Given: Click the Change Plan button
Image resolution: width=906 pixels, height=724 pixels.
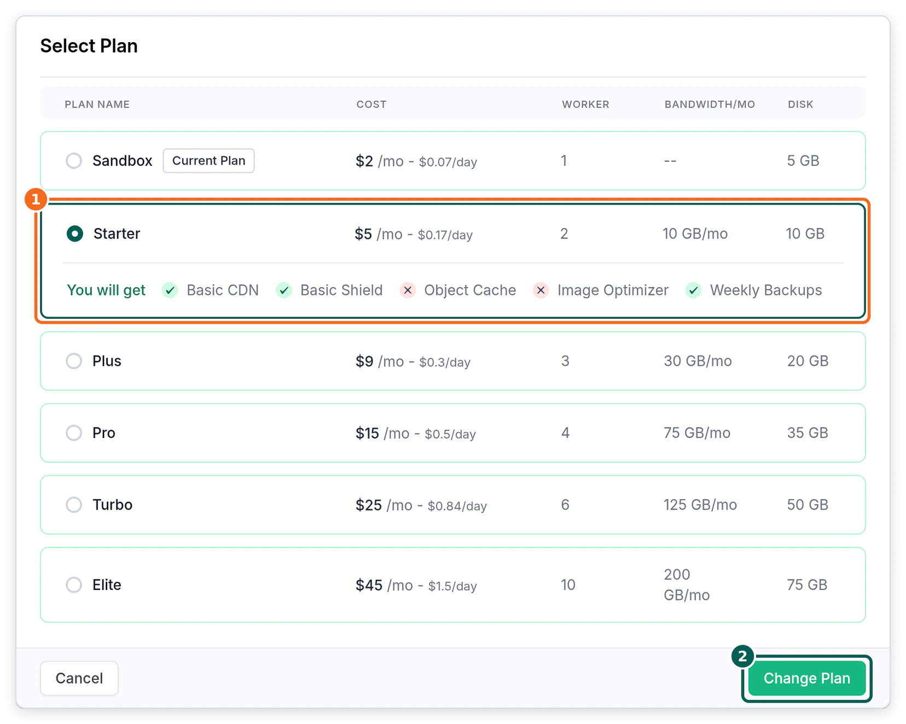Looking at the screenshot, I should tap(807, 678).
